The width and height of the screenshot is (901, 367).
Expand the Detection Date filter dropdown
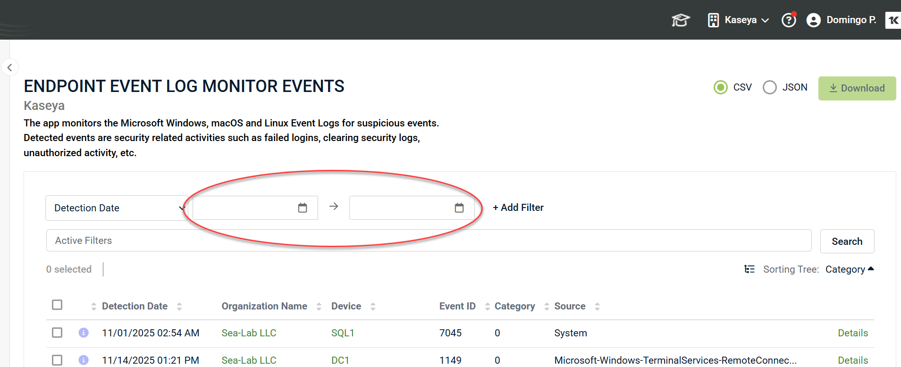point(116,208)
